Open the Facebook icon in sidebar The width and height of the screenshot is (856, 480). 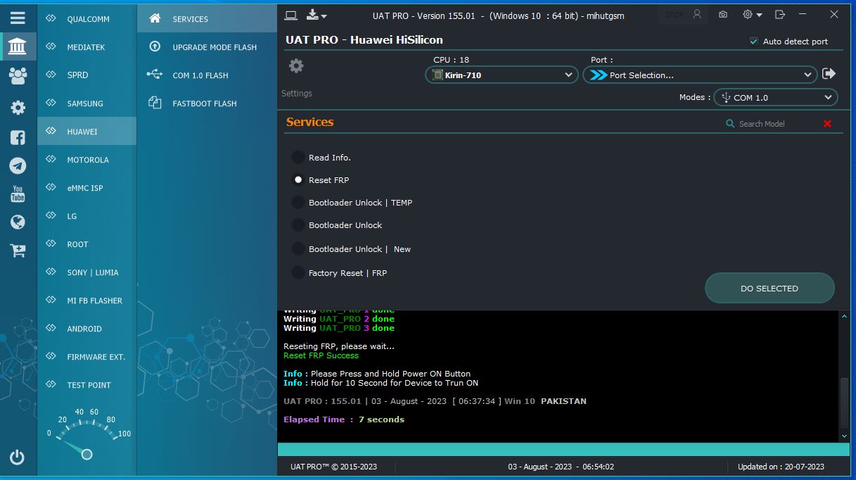18,137
